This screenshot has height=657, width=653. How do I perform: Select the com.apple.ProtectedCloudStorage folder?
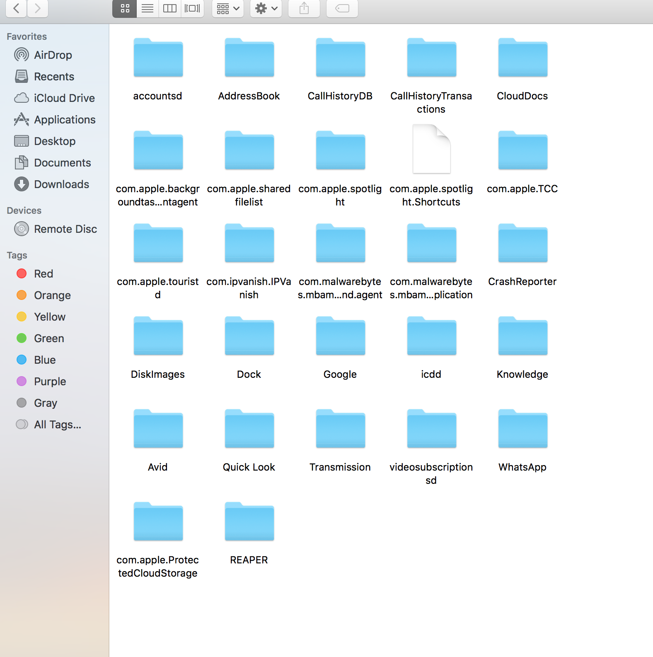click(x=158, y=522)
